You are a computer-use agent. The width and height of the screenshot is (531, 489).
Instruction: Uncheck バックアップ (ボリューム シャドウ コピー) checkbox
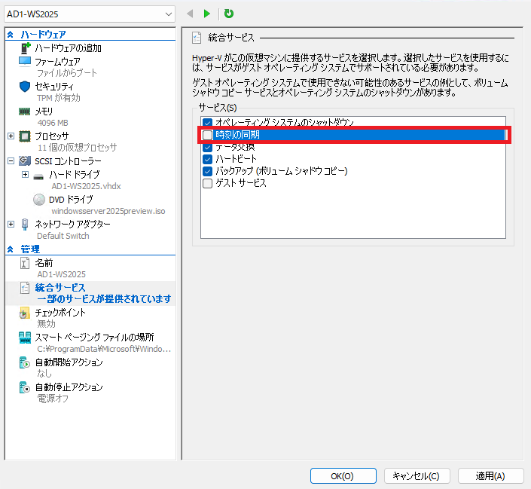coord(207,171)
